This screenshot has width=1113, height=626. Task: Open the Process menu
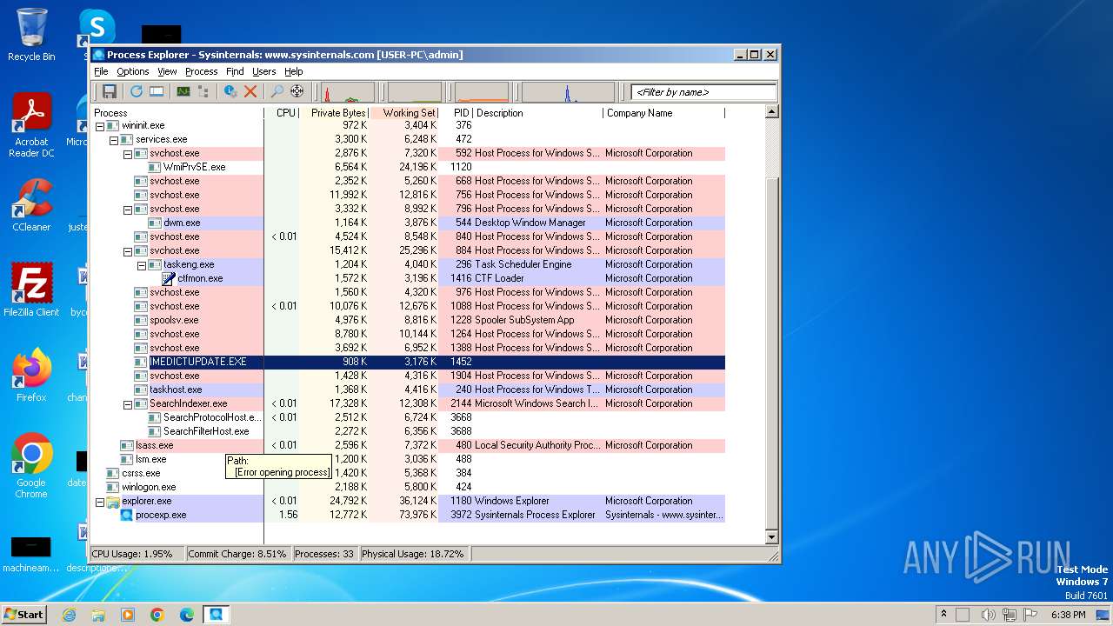click(201, 71)
